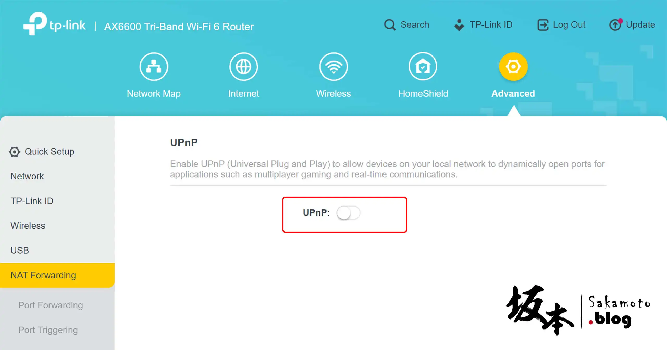Enable the UPnP toggle switch
This screenshot has width=667, height=350.
(348, 213)
